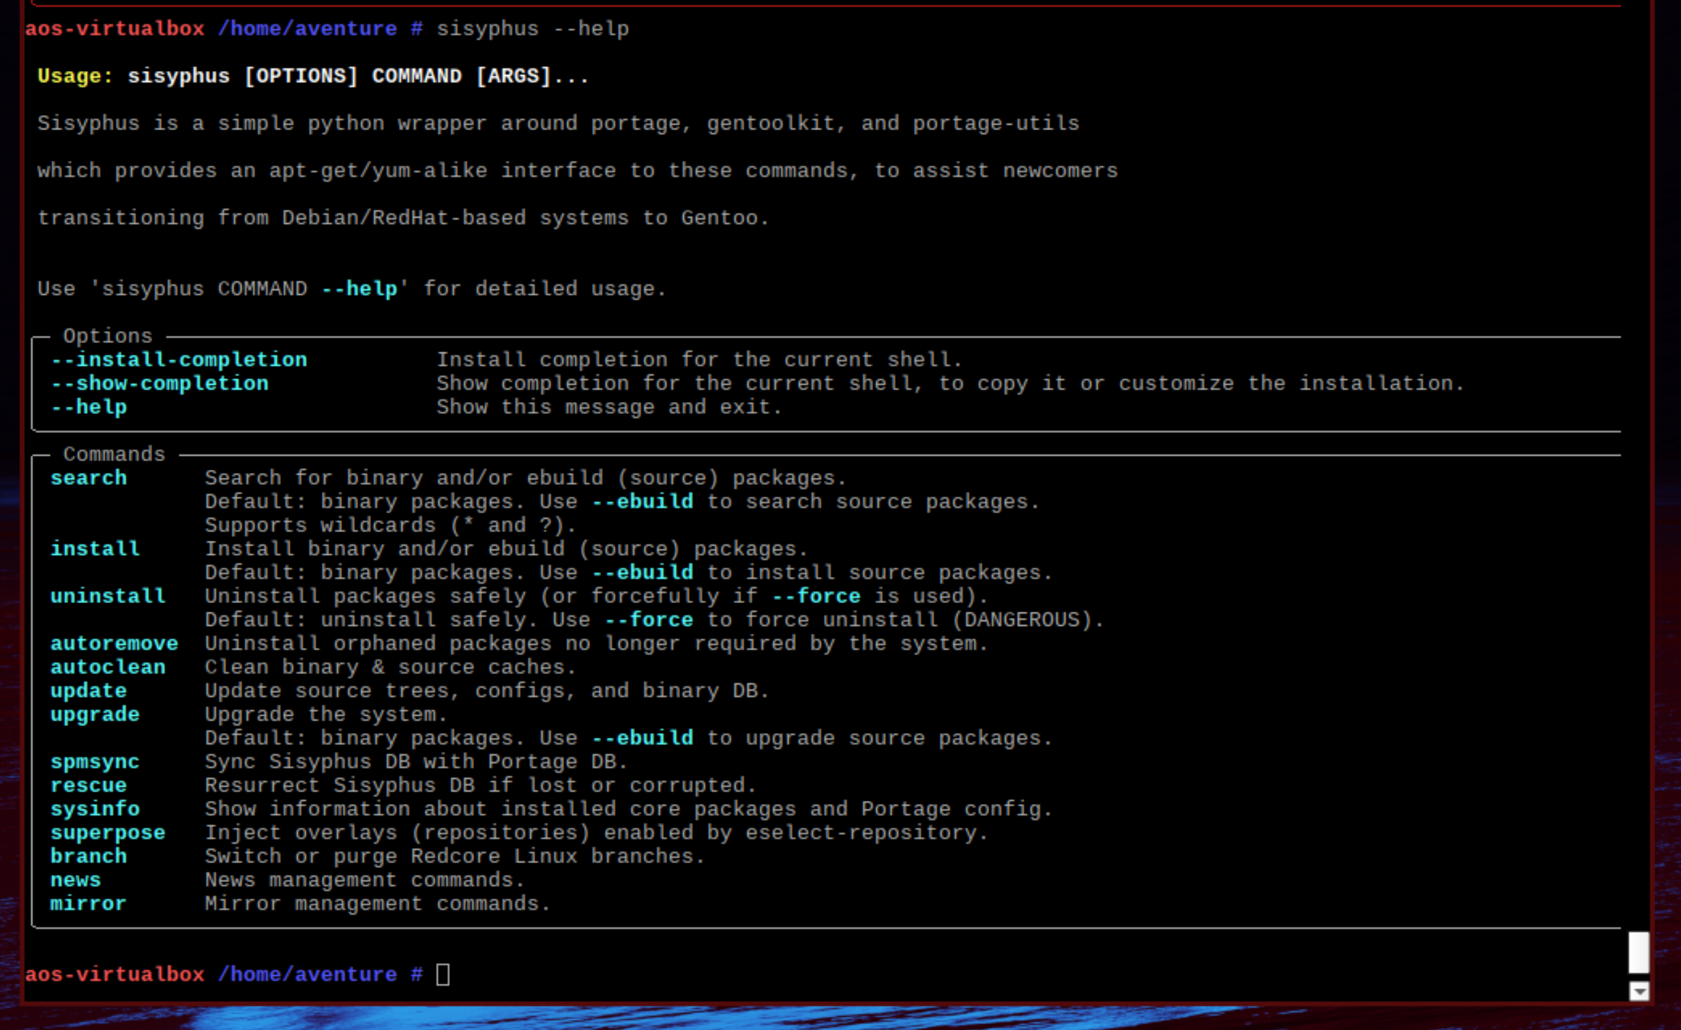Image resolution: width=1681 pixels, height=1030 pixels.
Task: Click 'Resurrect Sisyphus DB if lost or corrupted.'
Action: 481,785
